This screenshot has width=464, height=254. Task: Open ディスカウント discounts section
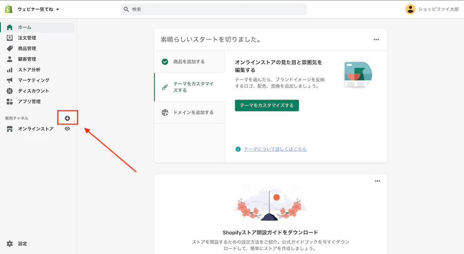coord(34,91)
